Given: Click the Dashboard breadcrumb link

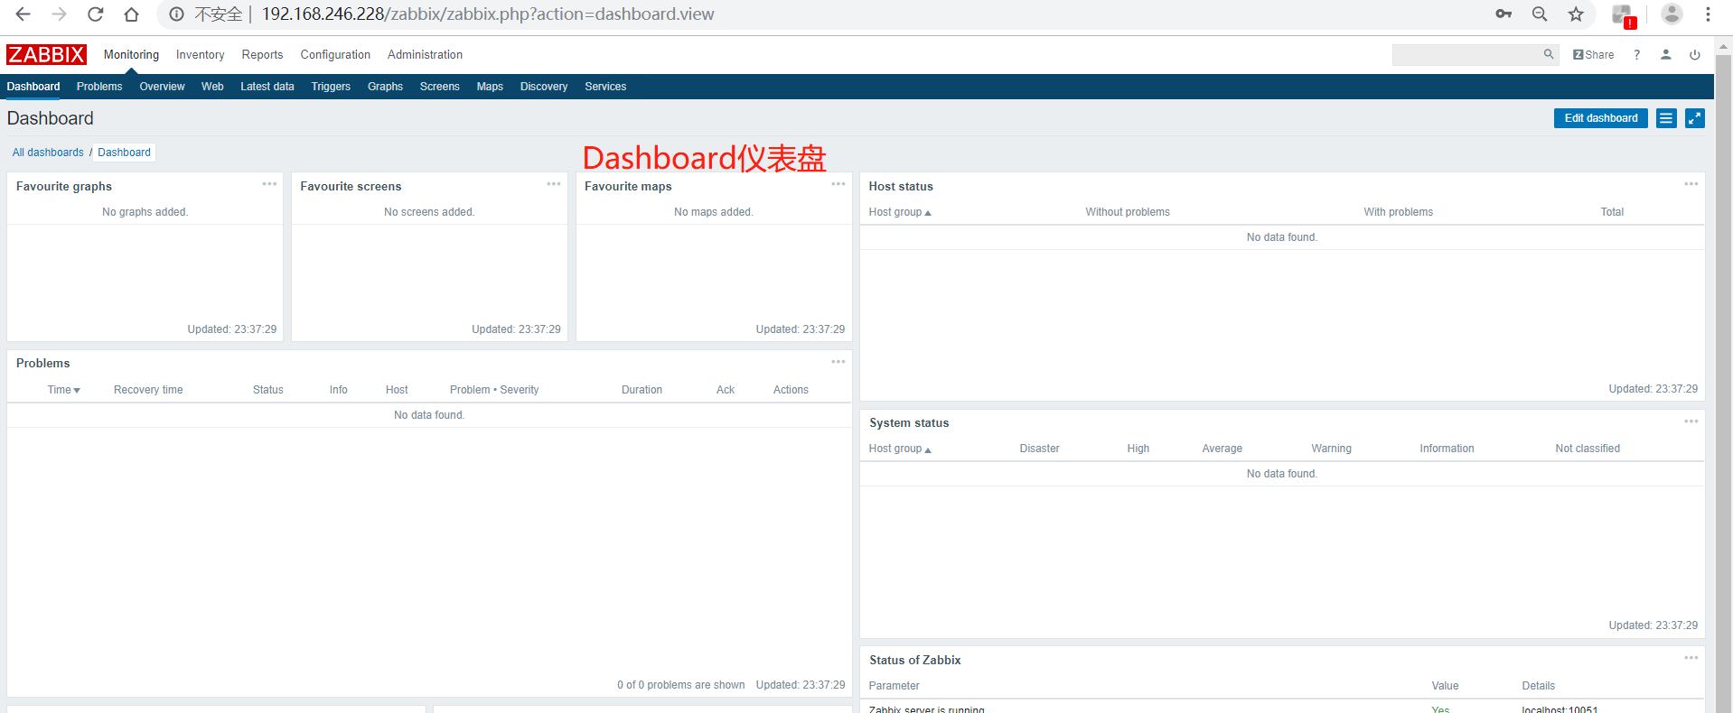Looking at the screenshot, I should (124, 153).
